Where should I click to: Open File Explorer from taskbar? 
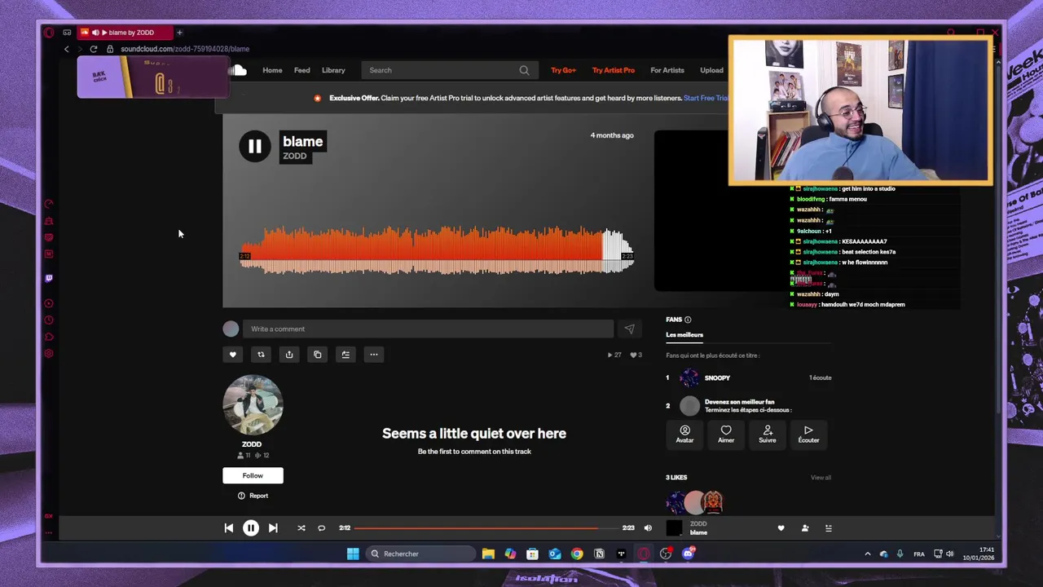488,554
